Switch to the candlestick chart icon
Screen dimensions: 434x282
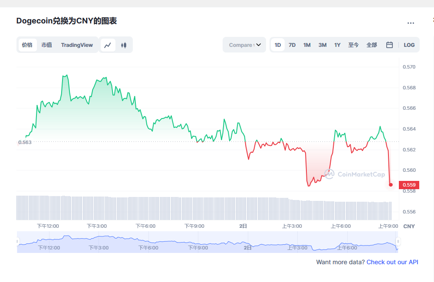(124, 45)
